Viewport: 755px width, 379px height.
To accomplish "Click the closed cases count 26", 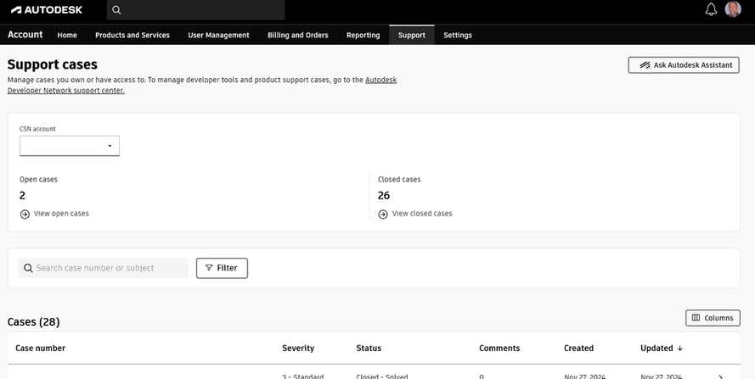I will pos(384,195).
